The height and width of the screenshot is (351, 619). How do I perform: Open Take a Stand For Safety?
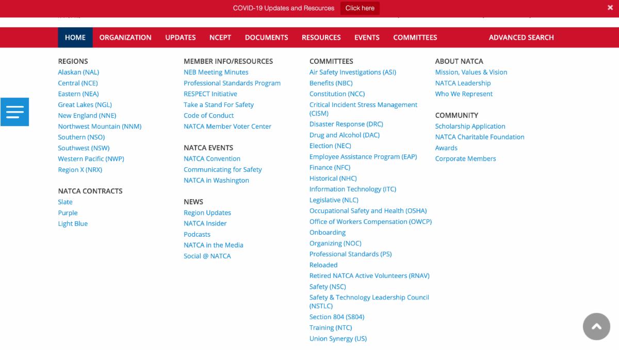(219, 104)
